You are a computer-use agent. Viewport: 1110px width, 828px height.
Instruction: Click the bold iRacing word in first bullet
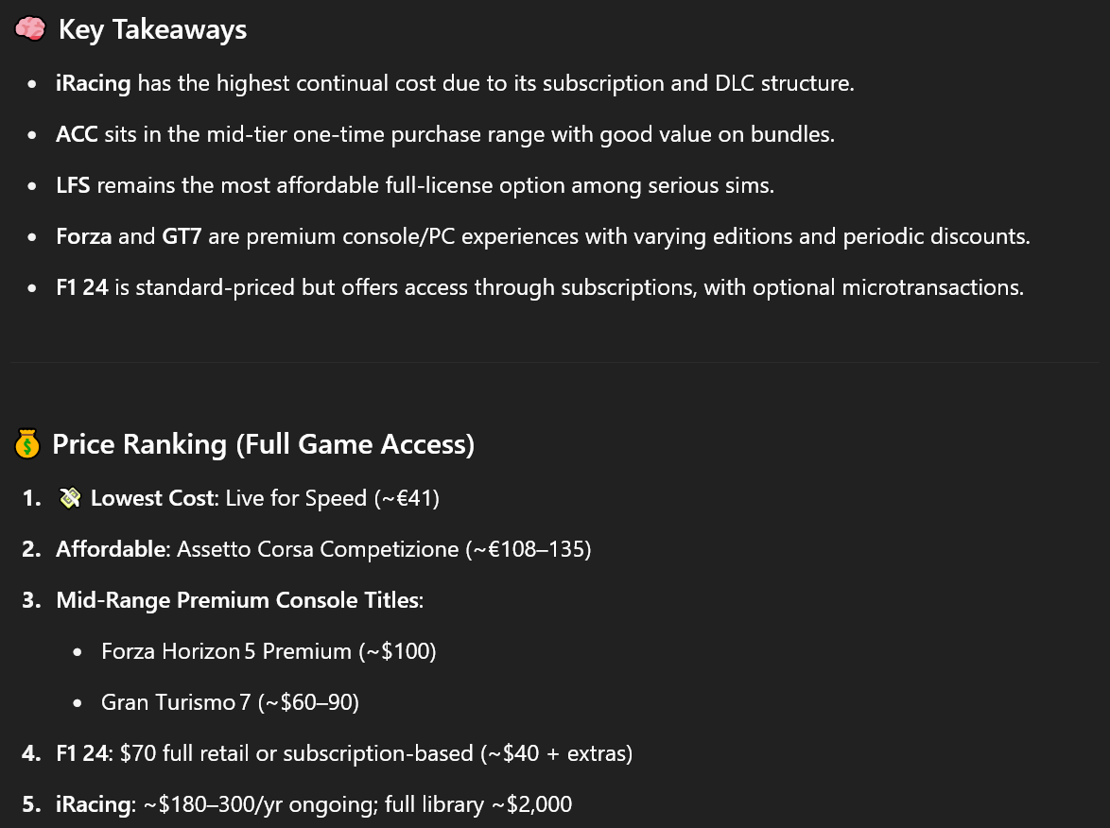pos(94,83)
